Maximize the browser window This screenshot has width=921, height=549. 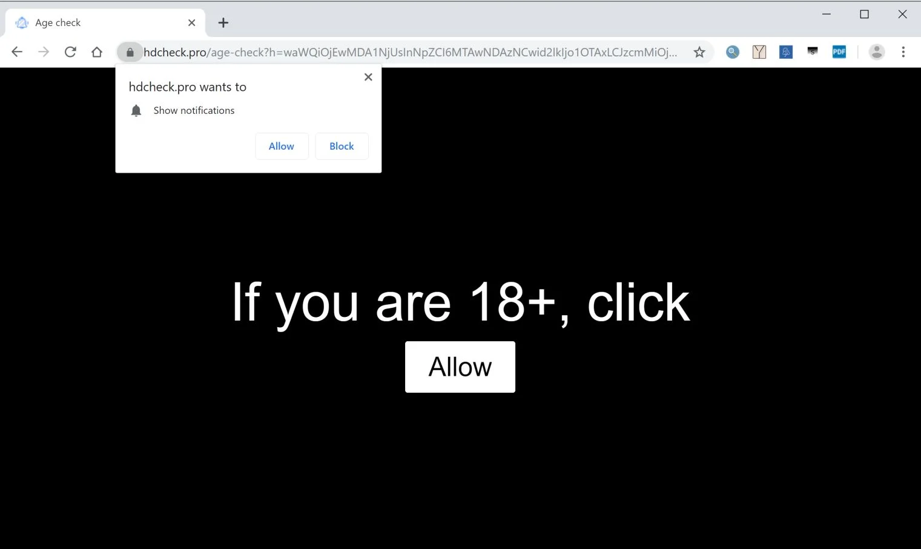pyautogui.click(x=864, y=14)
